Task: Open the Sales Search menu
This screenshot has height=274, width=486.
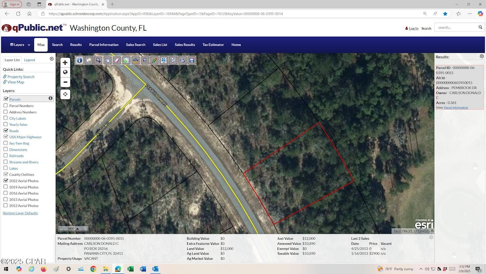Action: [135, 45]
